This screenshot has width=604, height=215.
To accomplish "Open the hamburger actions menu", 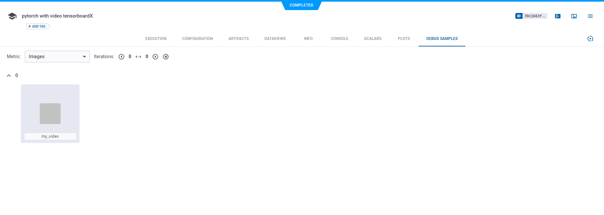I will click(x=590, y=16).
